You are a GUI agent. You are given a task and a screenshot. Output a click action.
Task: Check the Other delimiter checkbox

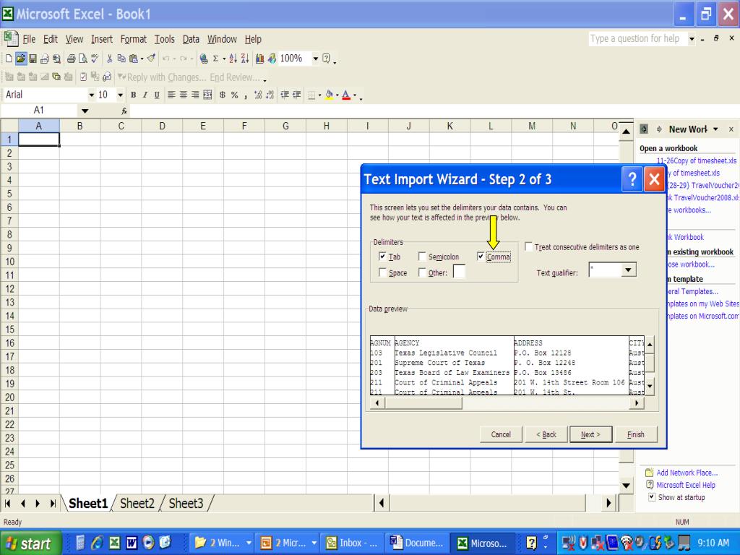tap(422, 272)
